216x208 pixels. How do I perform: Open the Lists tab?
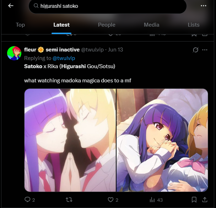point(194,25)
